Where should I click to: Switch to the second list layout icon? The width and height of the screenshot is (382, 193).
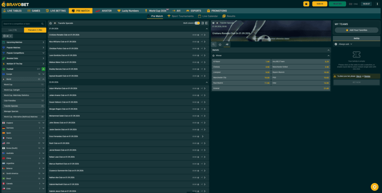206,23
